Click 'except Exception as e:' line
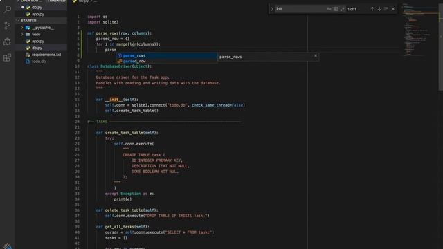The width and height of the screenshot is (443, 249). (x=129, y=194)
